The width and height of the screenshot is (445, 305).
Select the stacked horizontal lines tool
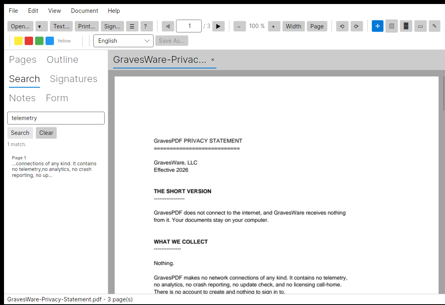[x=406, y=26]
